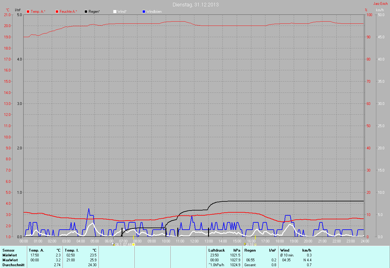Click the Luftdruck table column header
The height and width of the screenshot is (268, 390).
[217, 250]
